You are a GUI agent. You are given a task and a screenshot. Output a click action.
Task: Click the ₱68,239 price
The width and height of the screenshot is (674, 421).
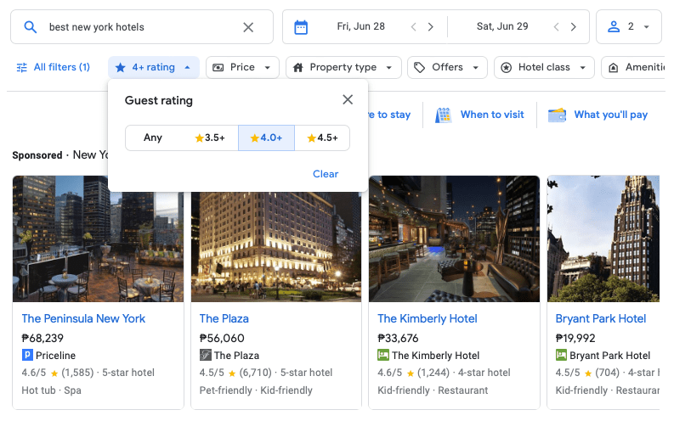coord(42,338)
